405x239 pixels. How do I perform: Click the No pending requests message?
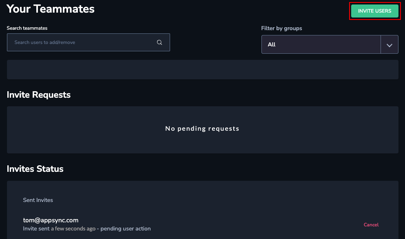[202, 128]
